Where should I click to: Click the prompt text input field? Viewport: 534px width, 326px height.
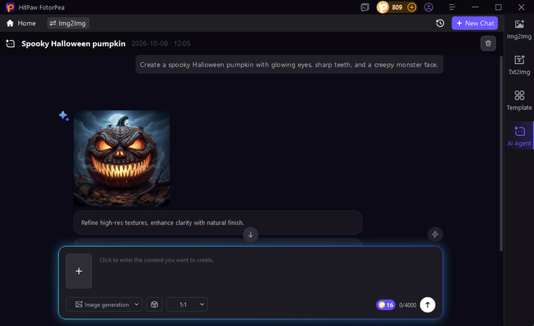tap(266, 271)
